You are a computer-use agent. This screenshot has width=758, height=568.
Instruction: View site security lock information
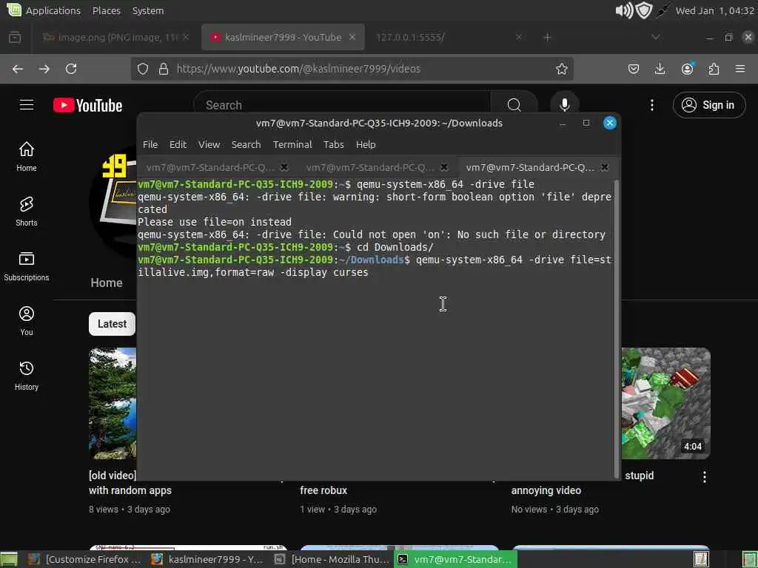click(x=164, y=69)
